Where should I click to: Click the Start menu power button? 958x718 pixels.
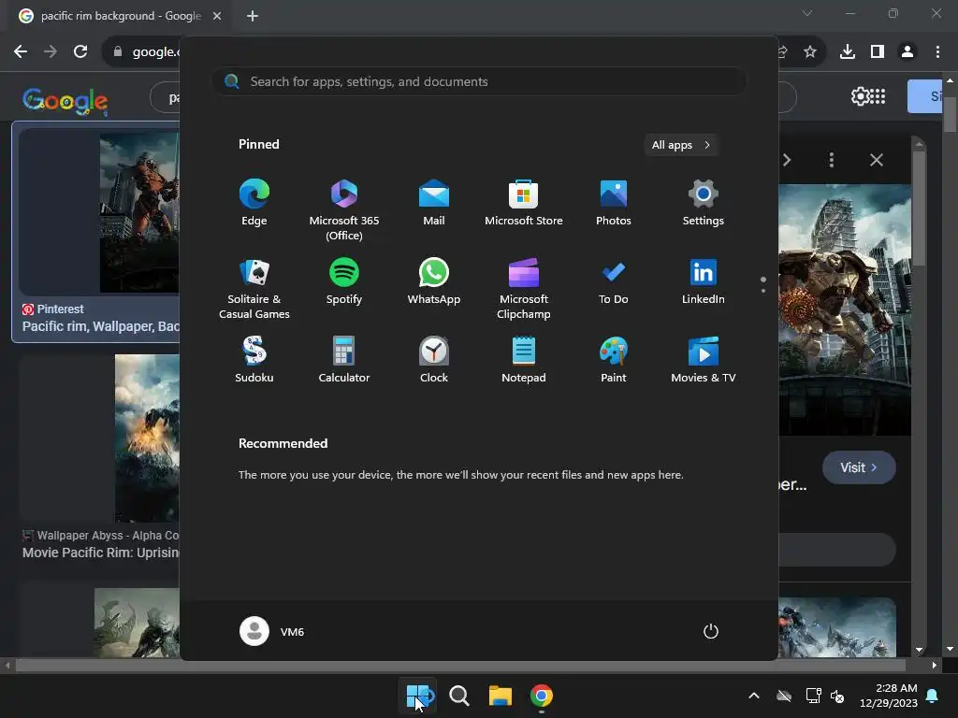coord(711,631)
